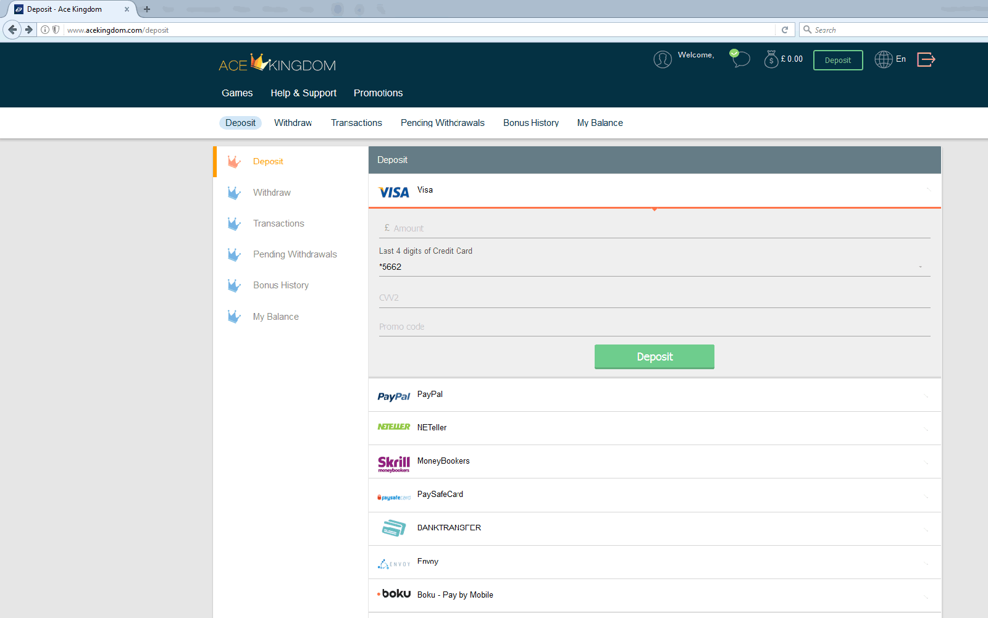Image resolution: width=988 pixels, height=618 pixels.
Task: Reload the page with refresh icon
Action: pyautogui.click(x=785, y=30)
